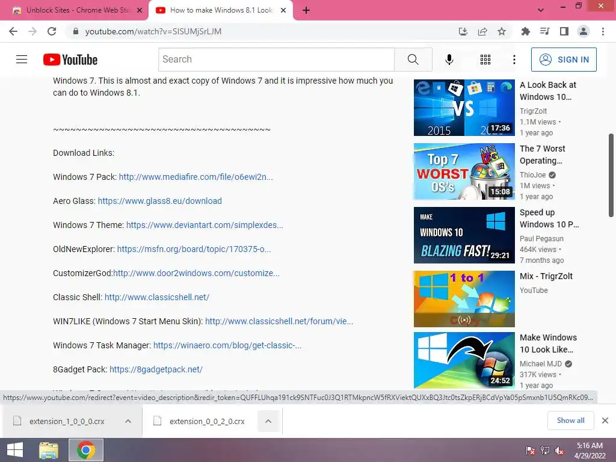Close the Unblock Sites tab
The image size is (616, 462).
coord(140,10)
